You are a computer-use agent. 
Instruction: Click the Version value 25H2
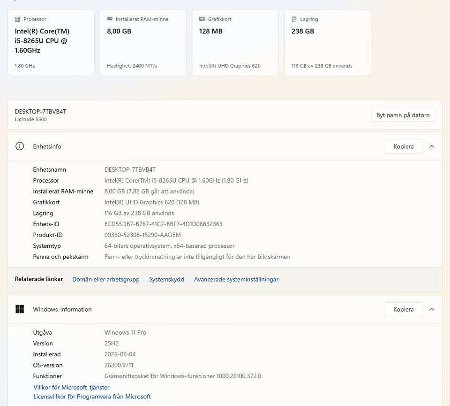point(112,344)
